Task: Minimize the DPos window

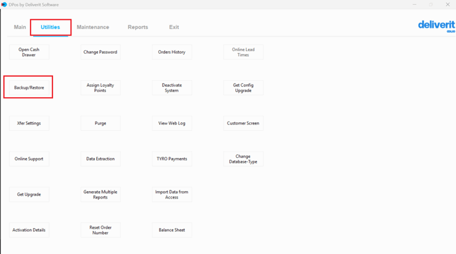Action: (414, 5)
